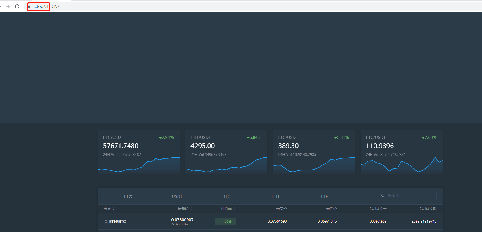Click the sort arrows next to 市场

[114, 209]
